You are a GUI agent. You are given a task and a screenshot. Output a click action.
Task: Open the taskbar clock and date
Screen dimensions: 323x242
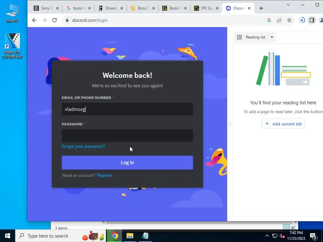pos(296,236)
